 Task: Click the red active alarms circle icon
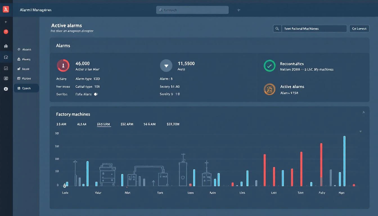click(x=63, y=65)
